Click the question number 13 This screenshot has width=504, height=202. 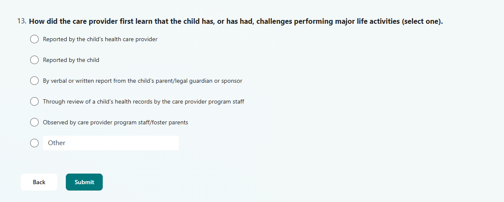22,21
